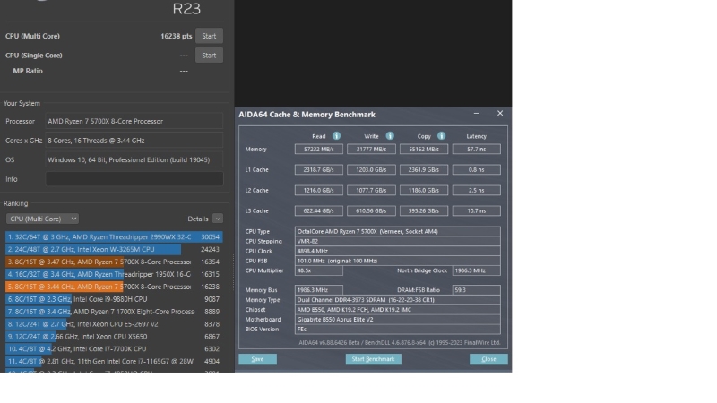
Task: Select ranking row Intel Xeon W-3265M
Action: click(x=114, y=250)
